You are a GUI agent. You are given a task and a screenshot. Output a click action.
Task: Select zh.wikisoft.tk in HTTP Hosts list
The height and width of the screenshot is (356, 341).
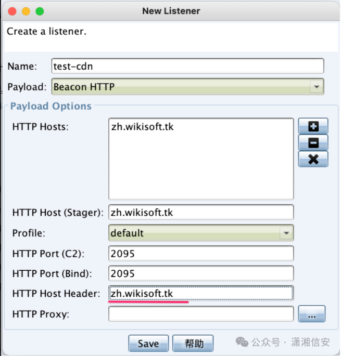pyautogui.click(x=142, y=126)
